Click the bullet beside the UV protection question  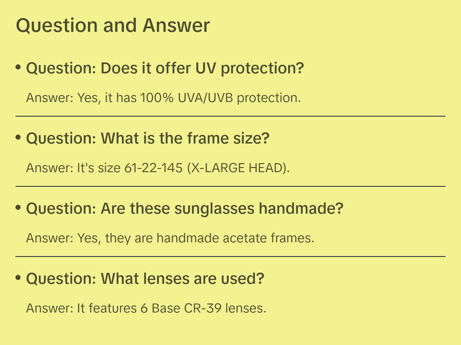click(18, 67)
